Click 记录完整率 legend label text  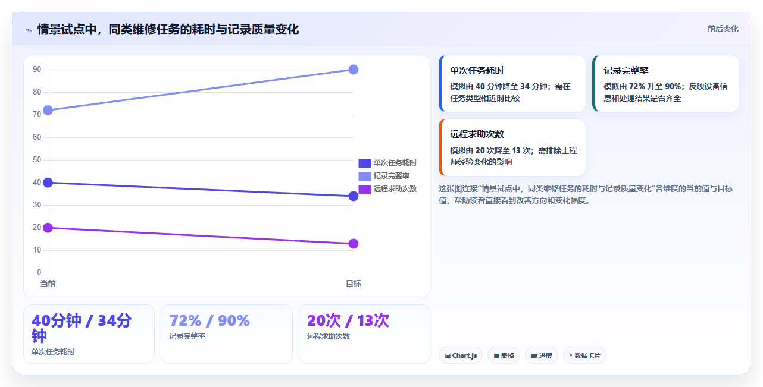pyautogui.click(x=391, y=176)
